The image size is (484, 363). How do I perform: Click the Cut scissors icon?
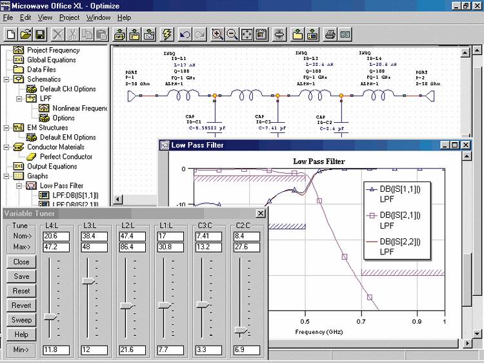pos(72,34)
